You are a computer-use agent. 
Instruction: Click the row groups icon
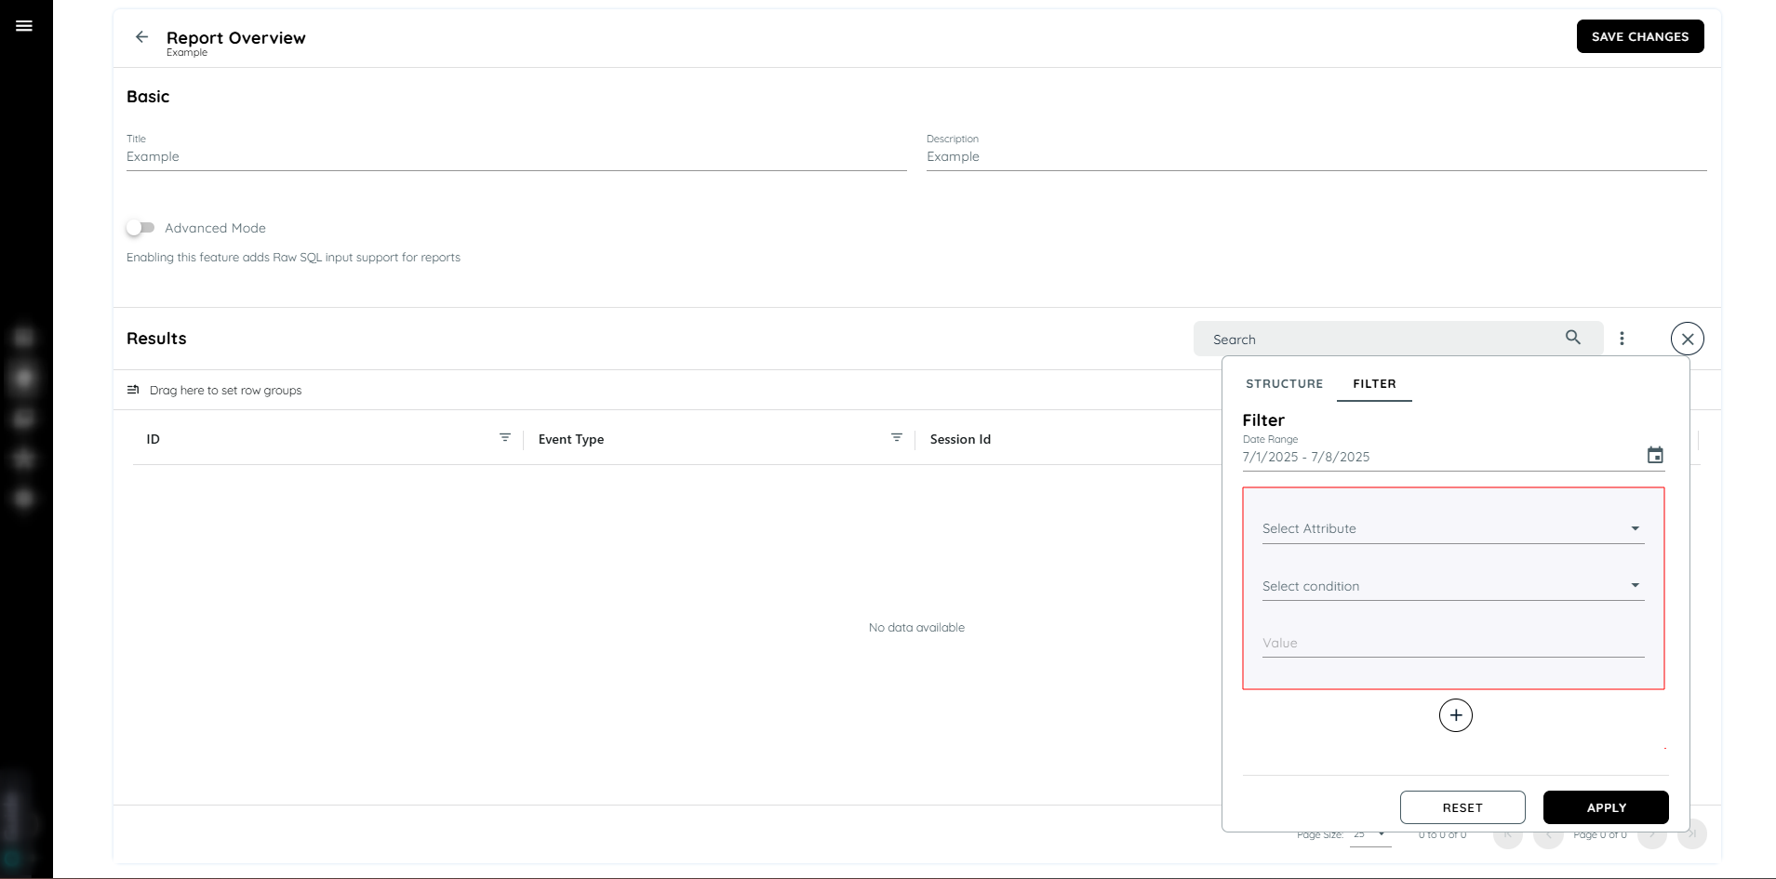pyautogui.click(x=133, y=390)
